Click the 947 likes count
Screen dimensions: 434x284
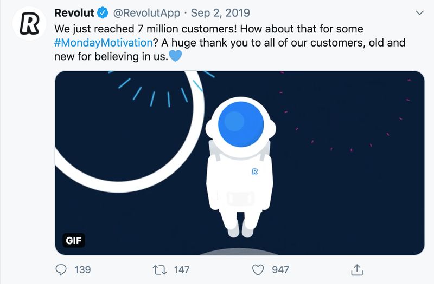[280, 269]
